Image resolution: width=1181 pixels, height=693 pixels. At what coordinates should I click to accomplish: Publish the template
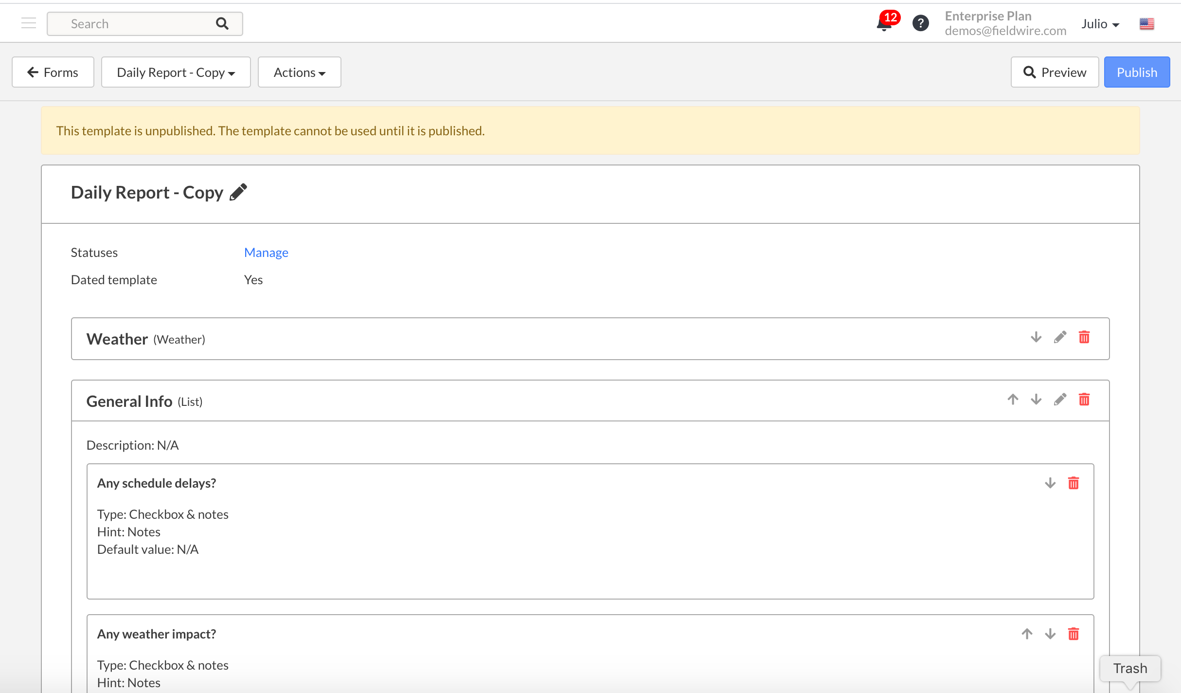pyautogui.click(x=1137, y=72)
